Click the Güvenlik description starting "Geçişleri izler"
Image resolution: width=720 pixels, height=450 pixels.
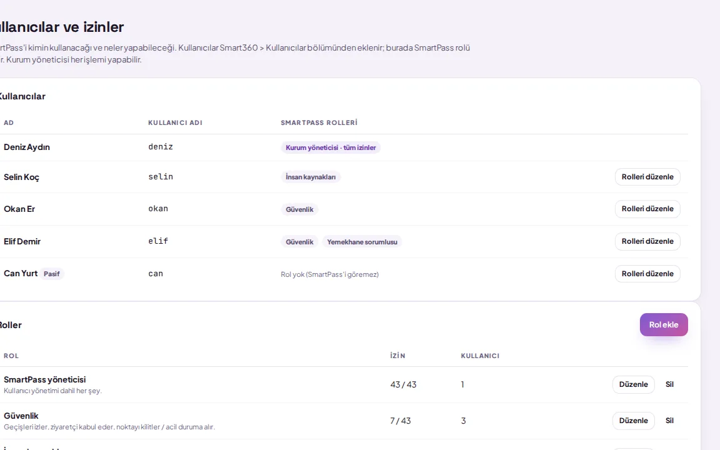coord(109,427)
